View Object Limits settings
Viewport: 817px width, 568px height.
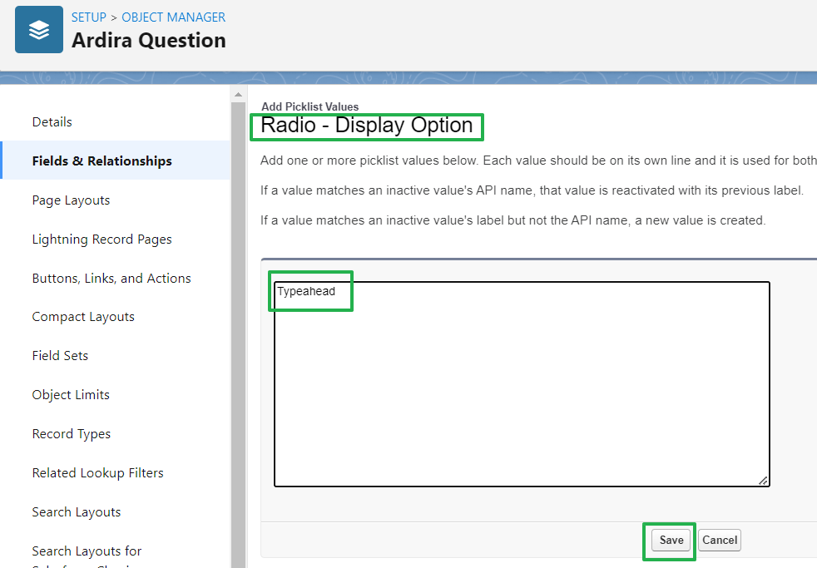point(70,394)
